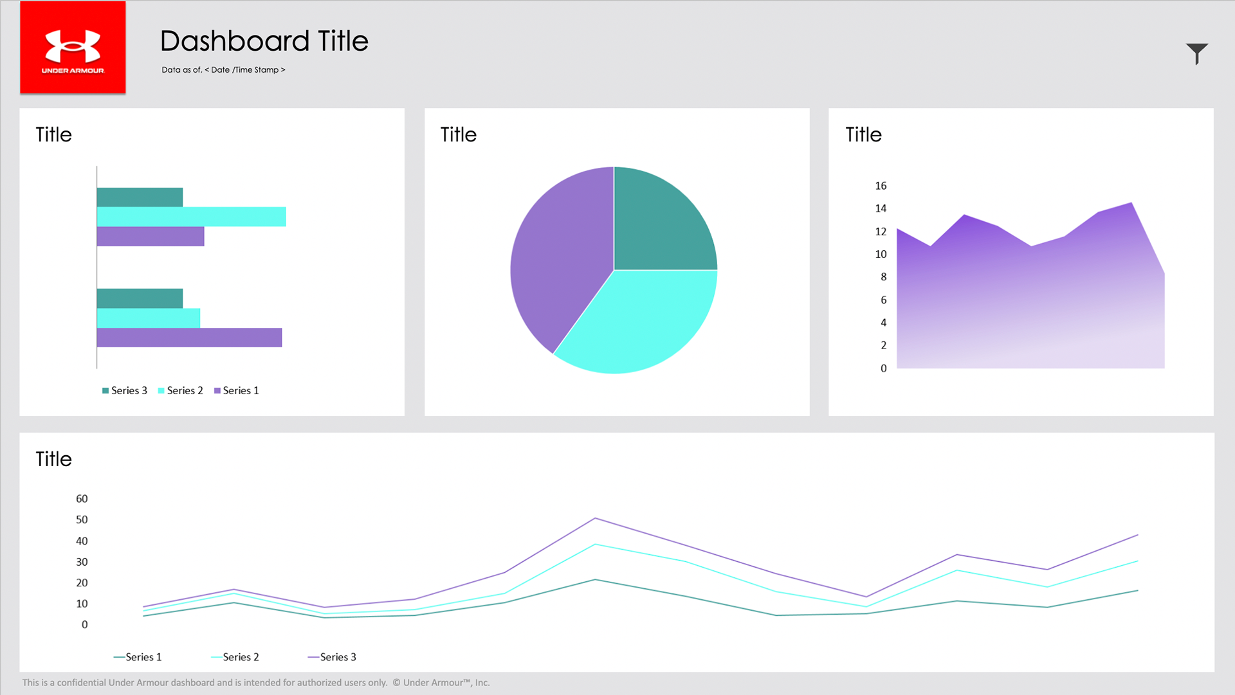Click the pie chart panel Title
Image resolution: width=1235 pixels, height=695 pixels.
coord(458,135)
